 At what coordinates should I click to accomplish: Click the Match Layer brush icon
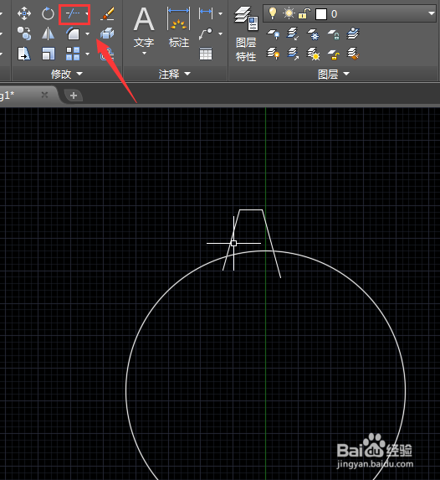353,54
